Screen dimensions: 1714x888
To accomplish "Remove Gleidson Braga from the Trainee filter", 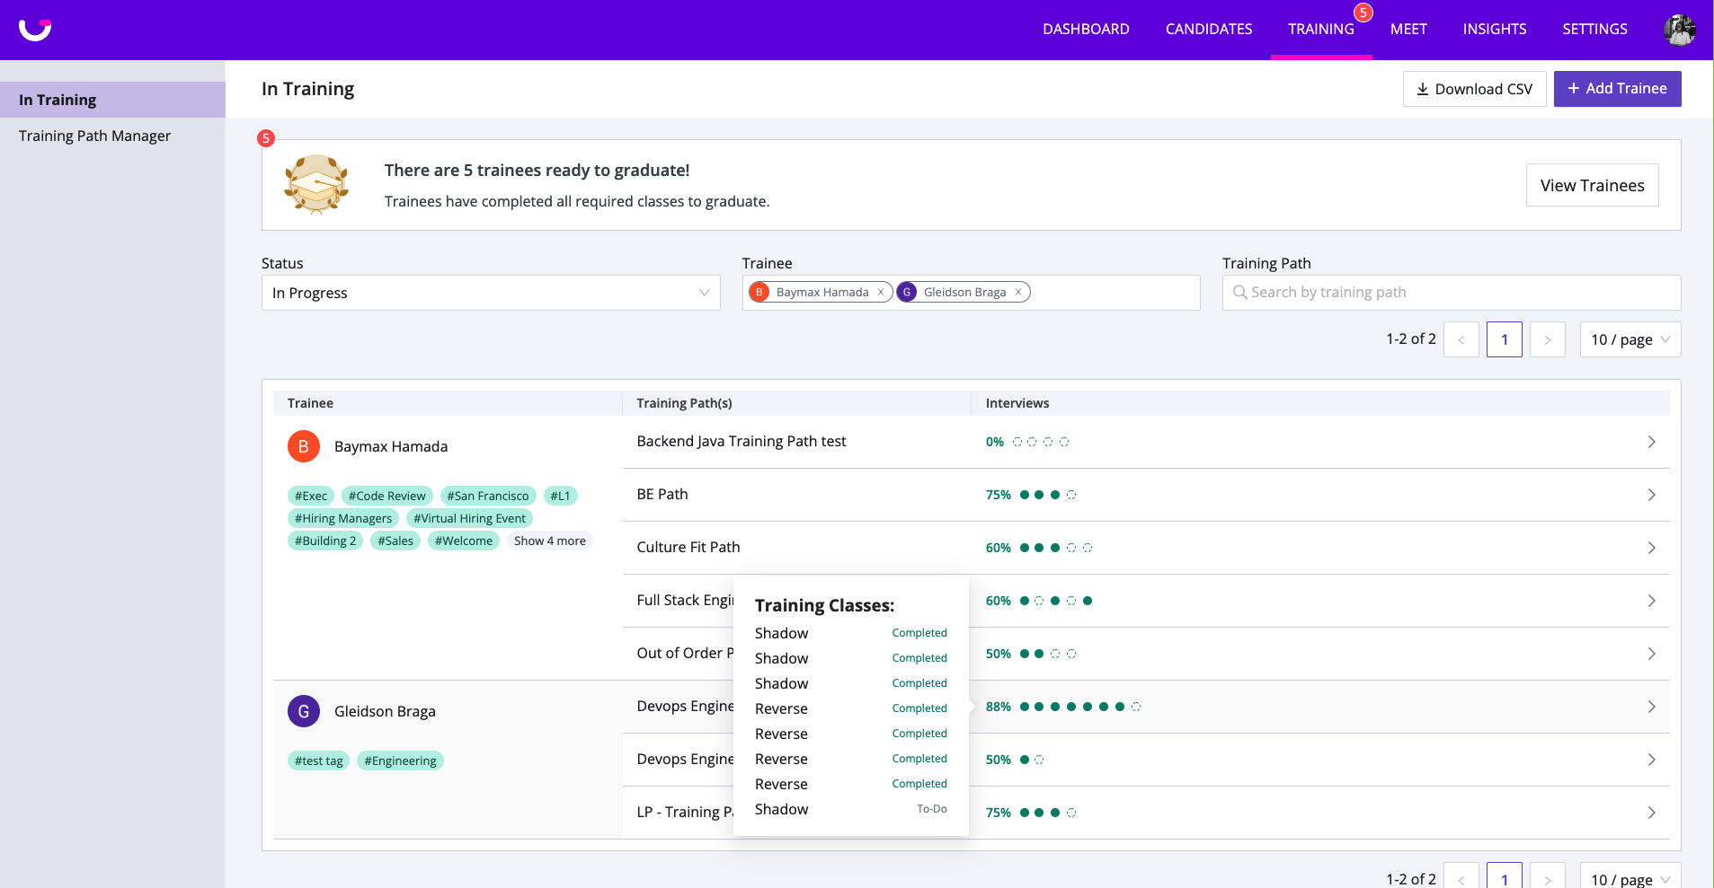I will 1017,292.
